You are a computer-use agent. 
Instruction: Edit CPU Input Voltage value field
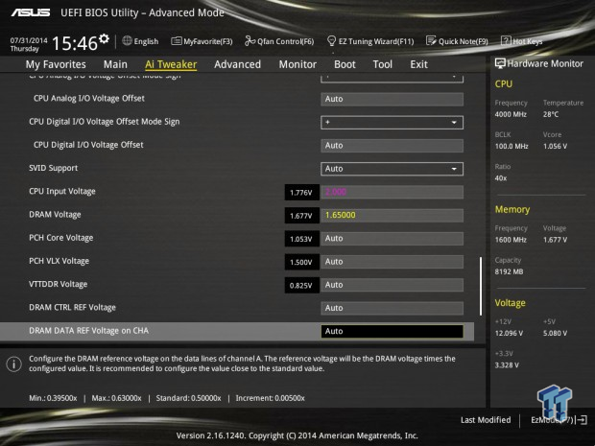click(392, 192)
